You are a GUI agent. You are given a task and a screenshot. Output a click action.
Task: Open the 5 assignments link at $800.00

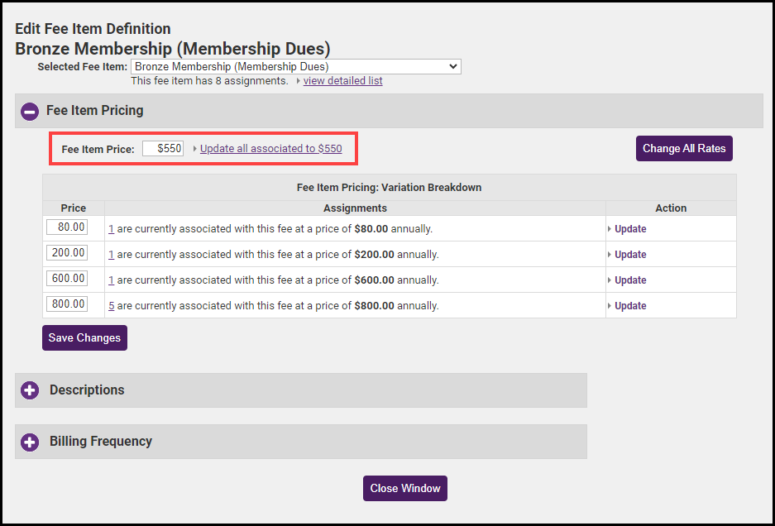pyautogui.click(x=112, y=306)
